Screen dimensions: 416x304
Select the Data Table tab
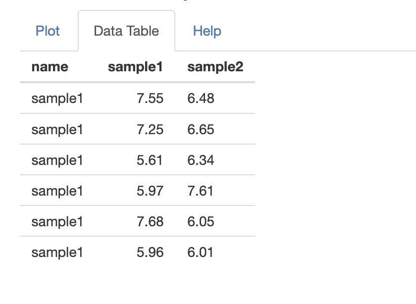tap(126, 31)
